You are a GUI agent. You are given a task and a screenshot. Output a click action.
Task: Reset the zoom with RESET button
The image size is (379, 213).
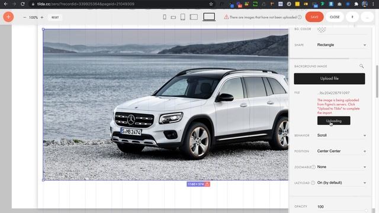point(55,17)
